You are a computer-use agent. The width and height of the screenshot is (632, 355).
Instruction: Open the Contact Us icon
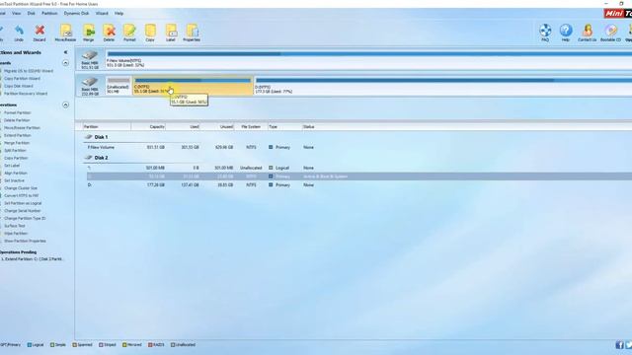[x=587, y=33]
